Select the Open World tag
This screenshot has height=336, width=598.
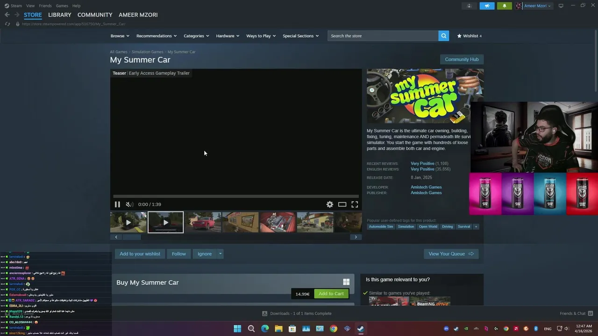click(428, 227)
